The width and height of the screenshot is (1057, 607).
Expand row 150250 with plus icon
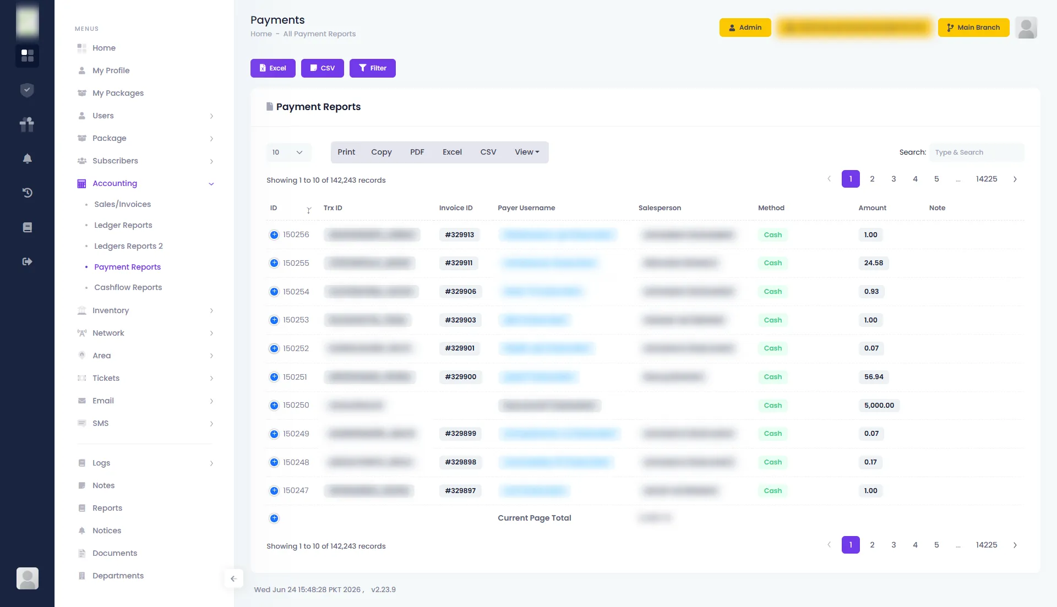274,406
